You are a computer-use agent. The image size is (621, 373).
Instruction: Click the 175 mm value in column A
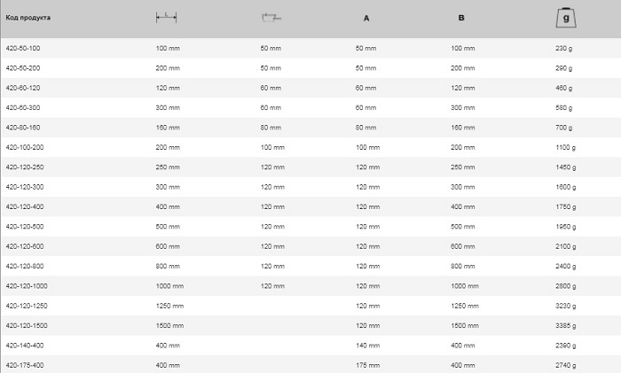click(x=367, y=365)
